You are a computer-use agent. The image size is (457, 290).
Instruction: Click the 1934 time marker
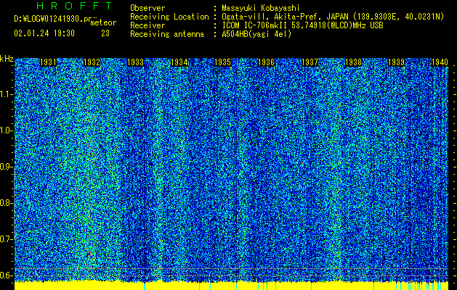(x=179, y=62)
